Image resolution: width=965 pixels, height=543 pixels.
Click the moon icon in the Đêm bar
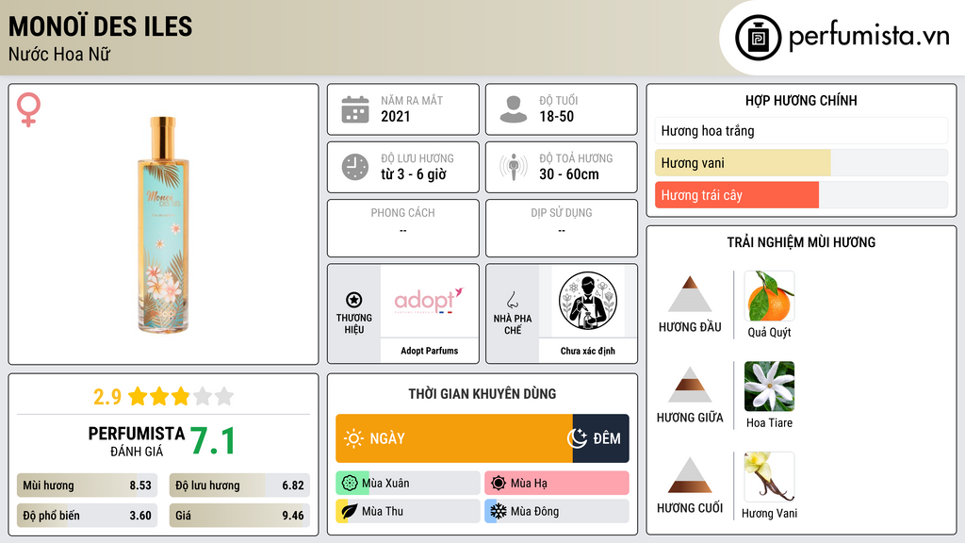click(x=578, y=438)
